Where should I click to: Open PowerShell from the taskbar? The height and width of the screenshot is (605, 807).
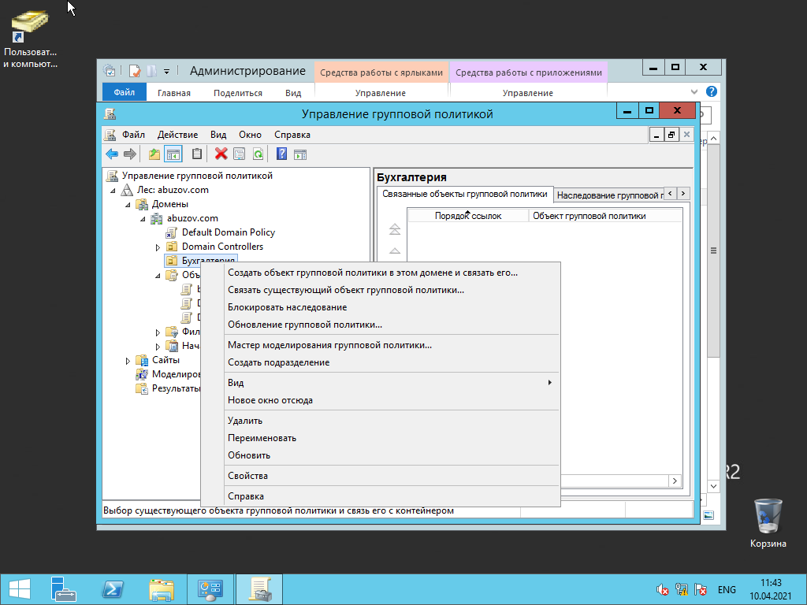coord(113,589)
